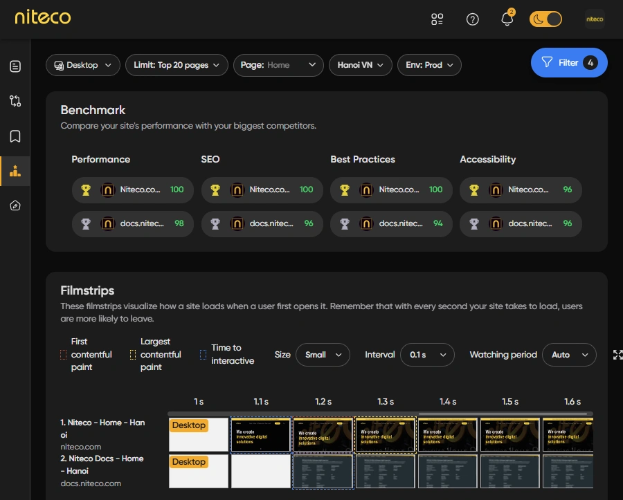Open the help question mark icon
The width and height of the screenshot is (623, 500).
point(472,19)
